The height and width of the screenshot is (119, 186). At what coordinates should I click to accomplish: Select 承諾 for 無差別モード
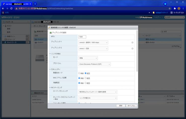(x=79, y=73)
